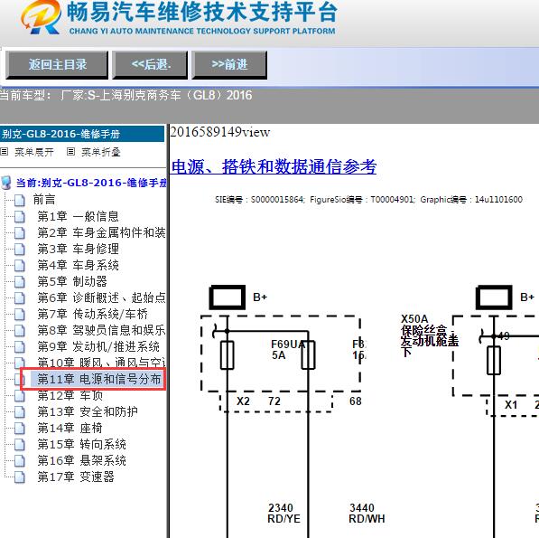The width and height of the screenshot is (539, 538).
Task: Click the 菜单折叠 list icon
Action: [x=70, y=151]
